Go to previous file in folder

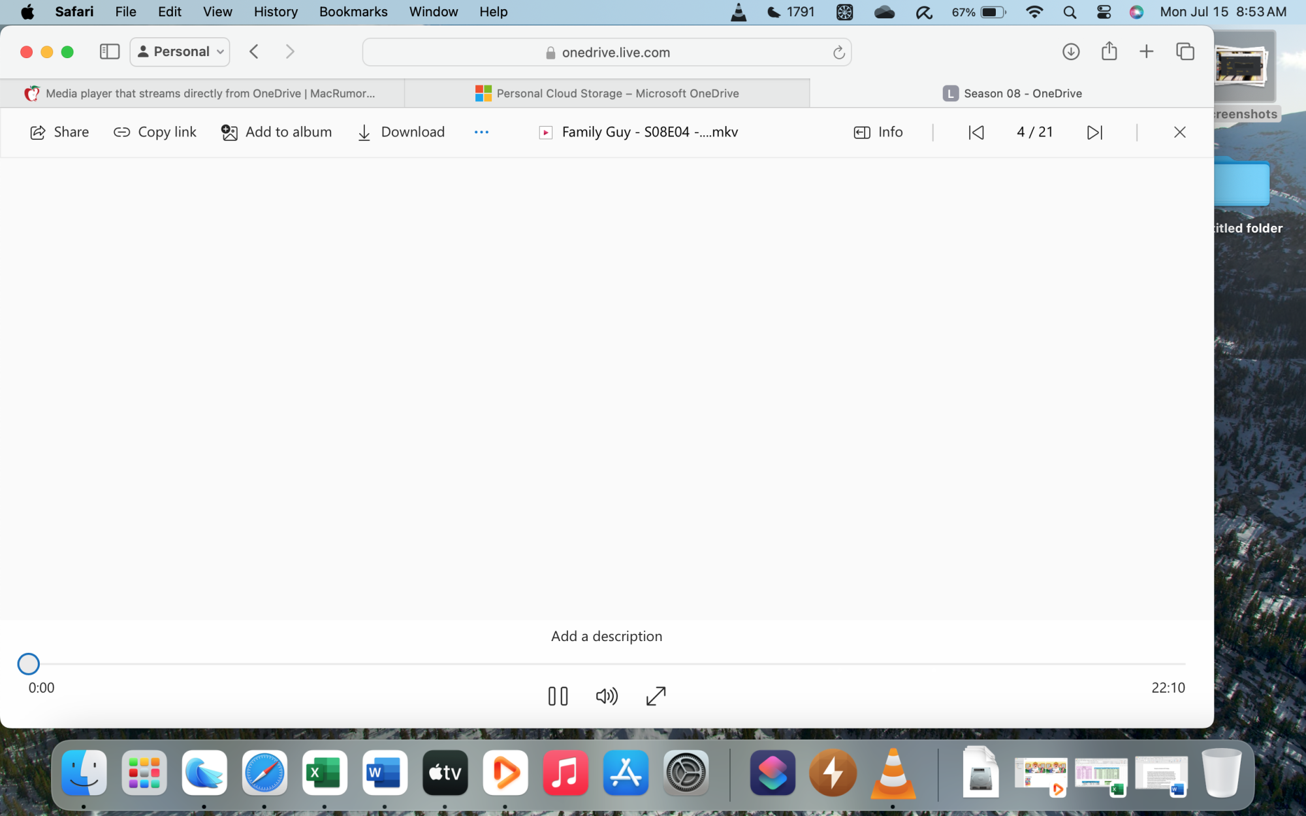[976, 133]
